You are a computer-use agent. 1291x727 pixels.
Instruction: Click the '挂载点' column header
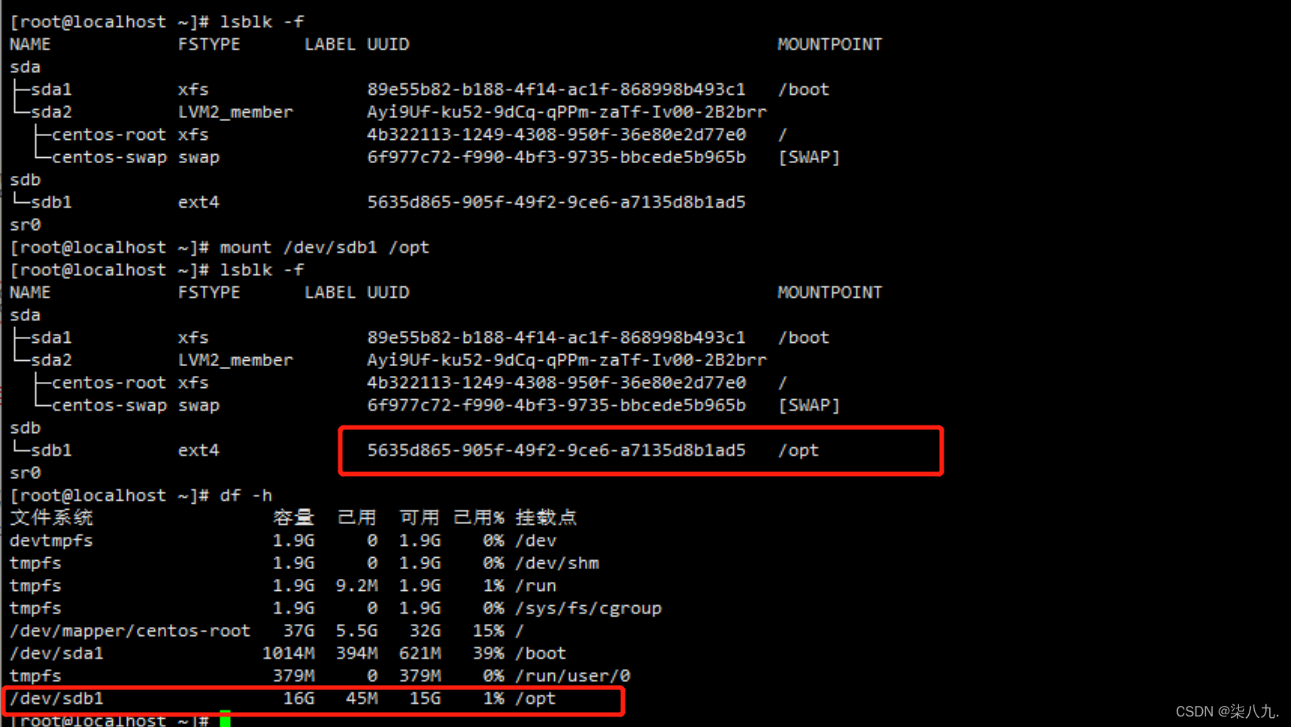pyautogui.click(x=546, y=518)
